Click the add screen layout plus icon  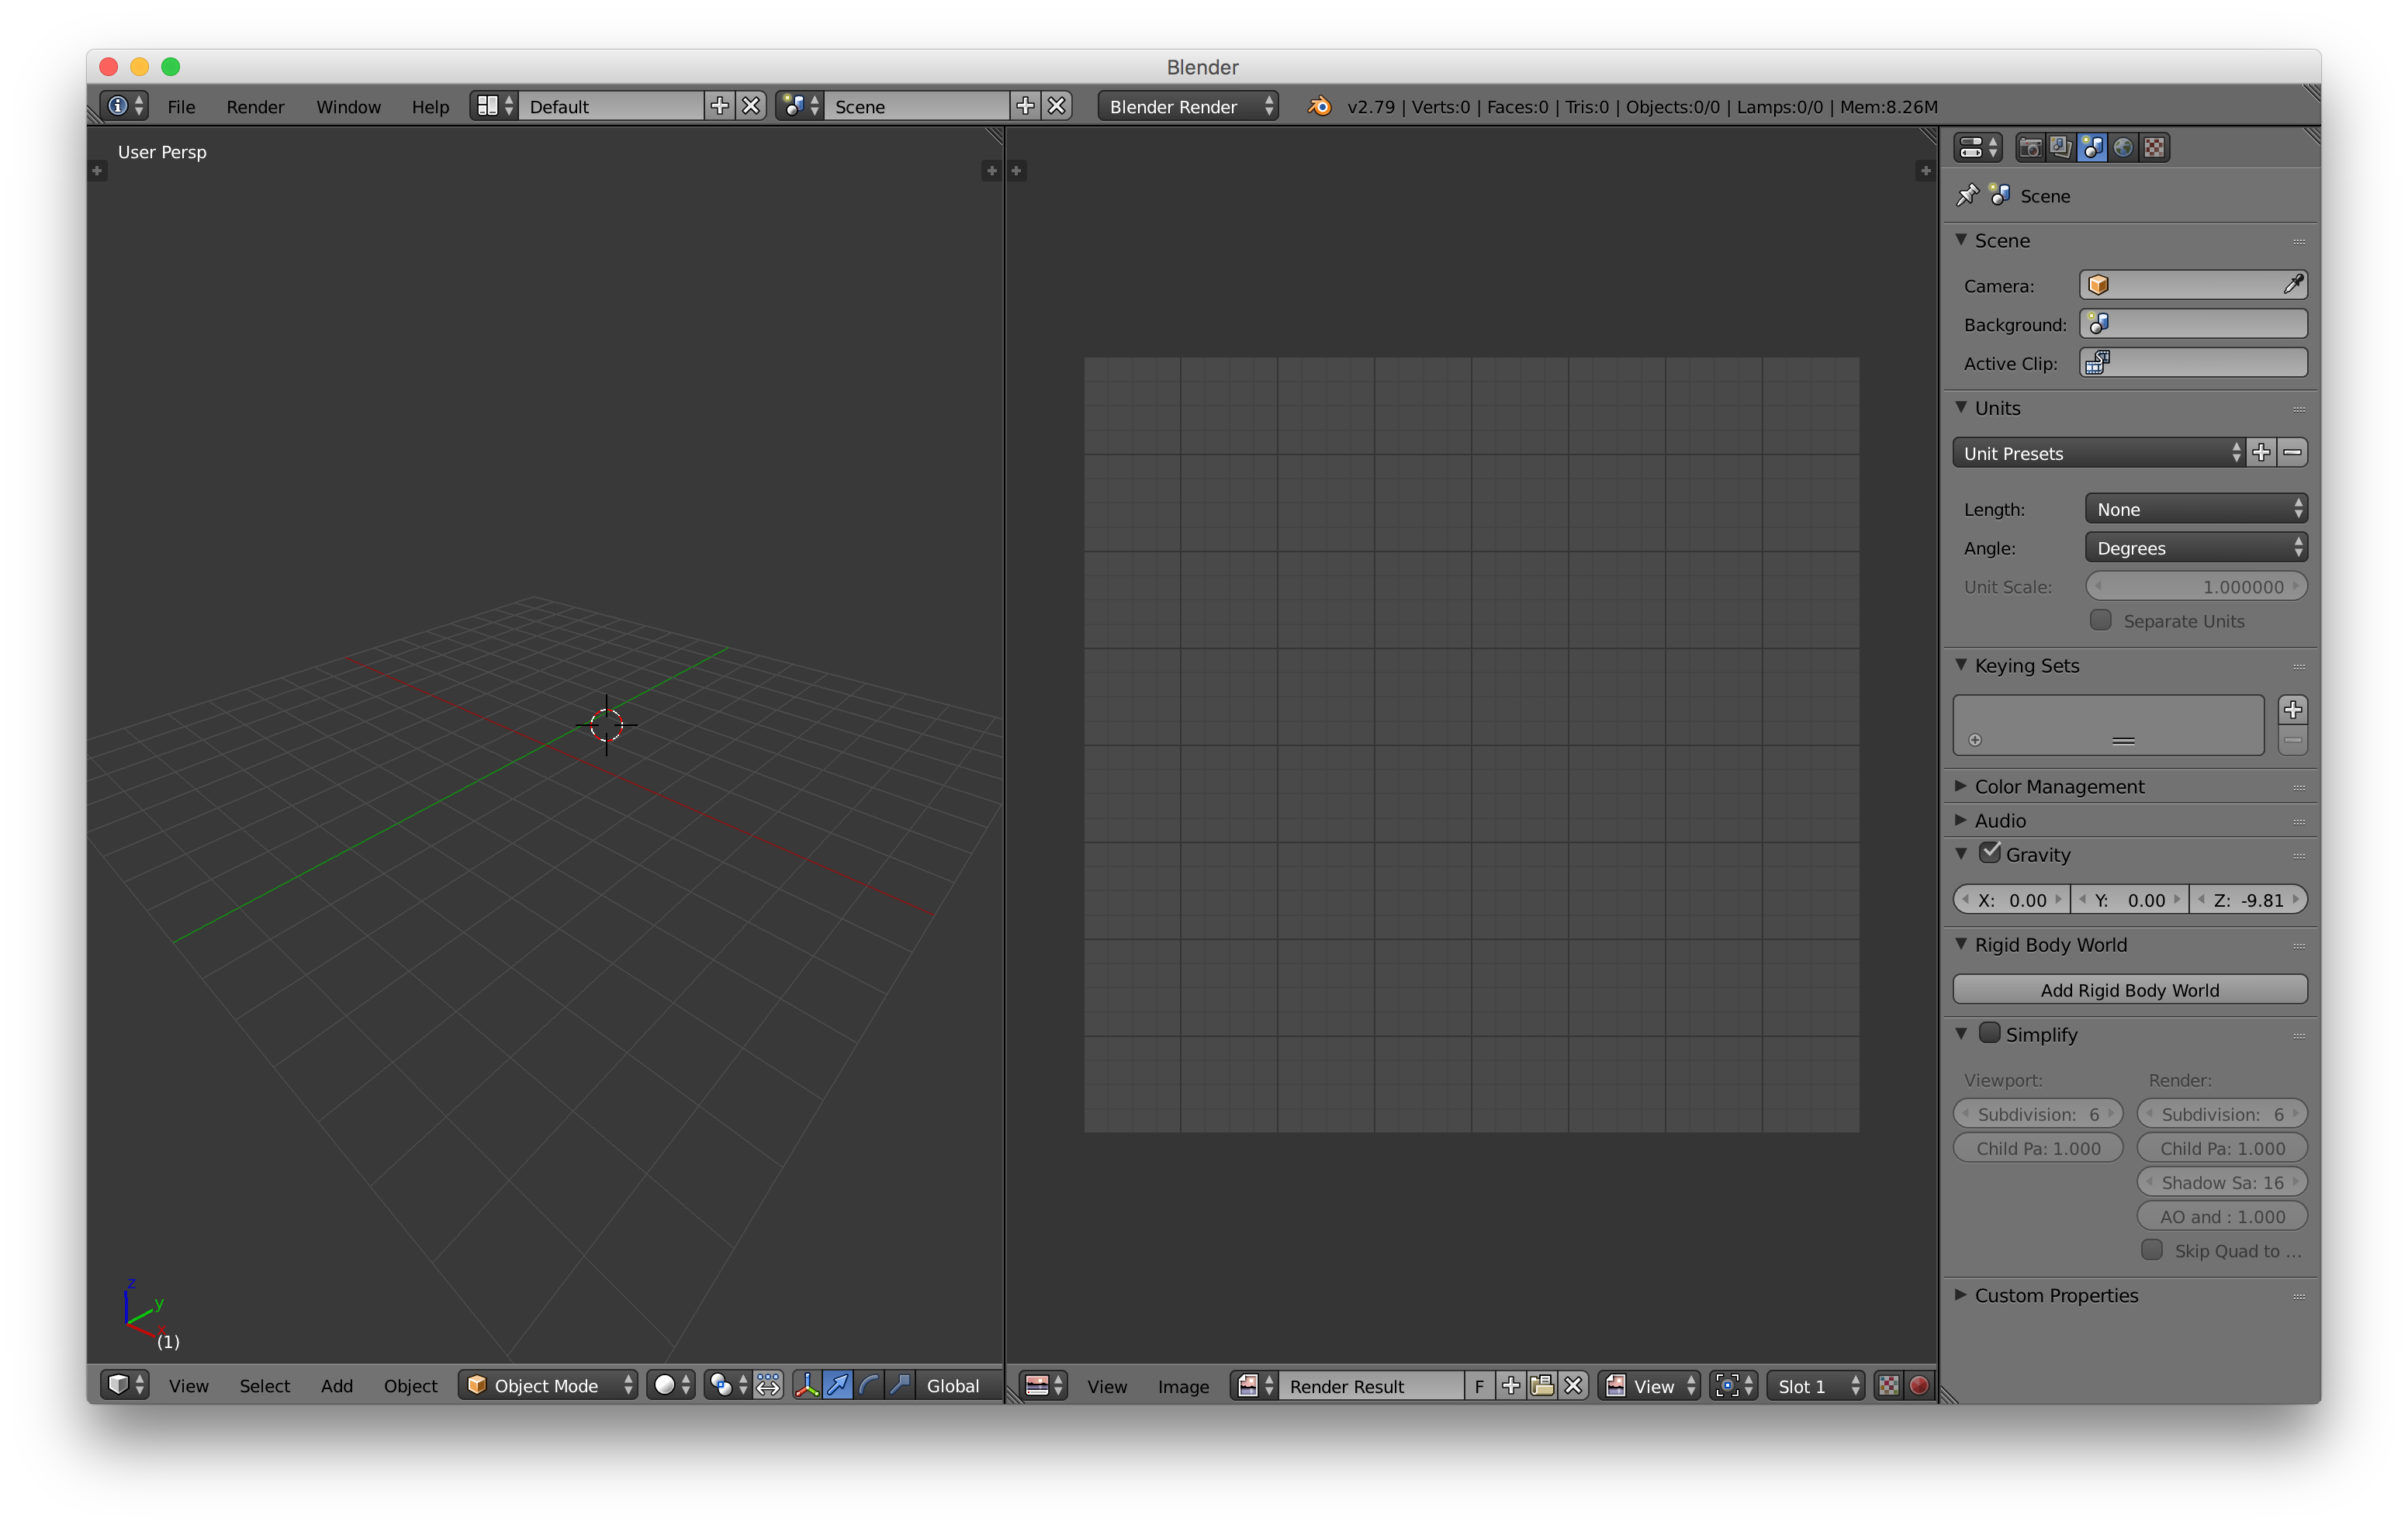[x=719, y=106]
